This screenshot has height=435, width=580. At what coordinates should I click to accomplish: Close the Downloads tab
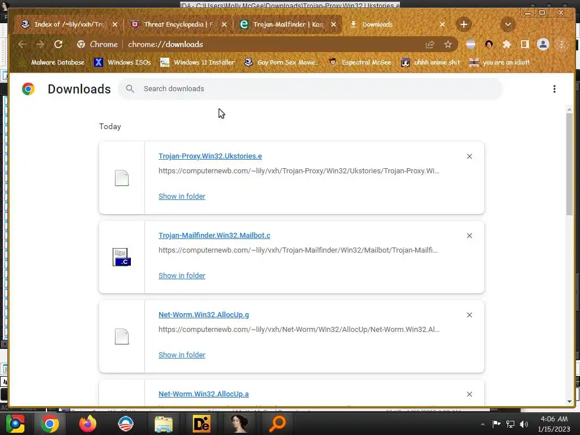click(x=442, y=24)
